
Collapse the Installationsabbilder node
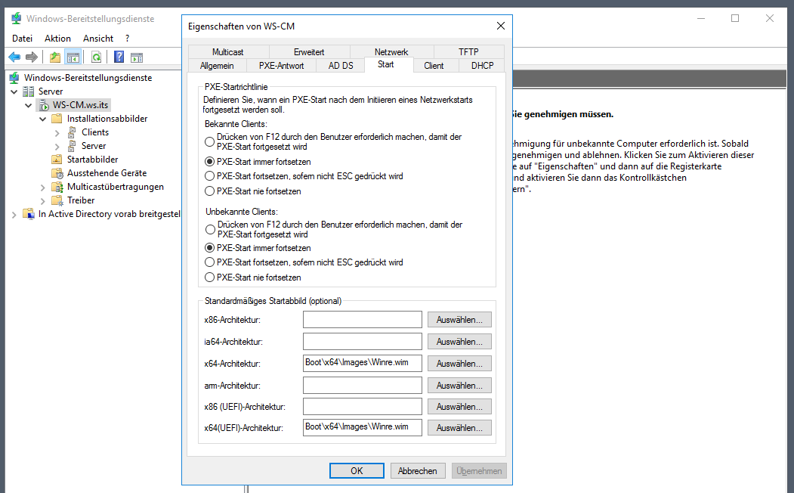43,119
